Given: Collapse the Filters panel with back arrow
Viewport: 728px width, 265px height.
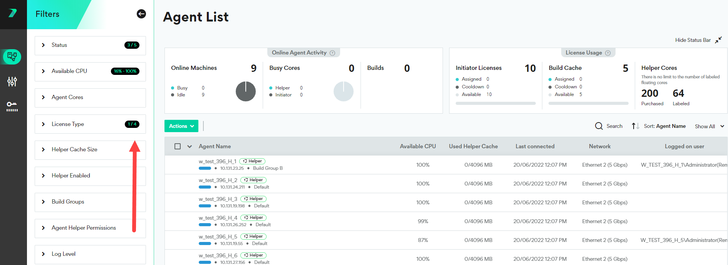Looking at the screenshot, I should (x=141, y=14).
